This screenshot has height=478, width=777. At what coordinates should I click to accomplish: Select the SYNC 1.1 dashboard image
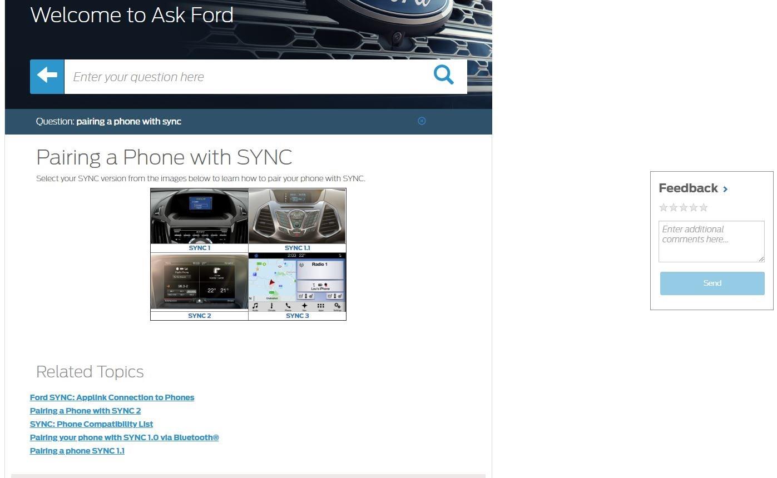[x=297, y=216]
